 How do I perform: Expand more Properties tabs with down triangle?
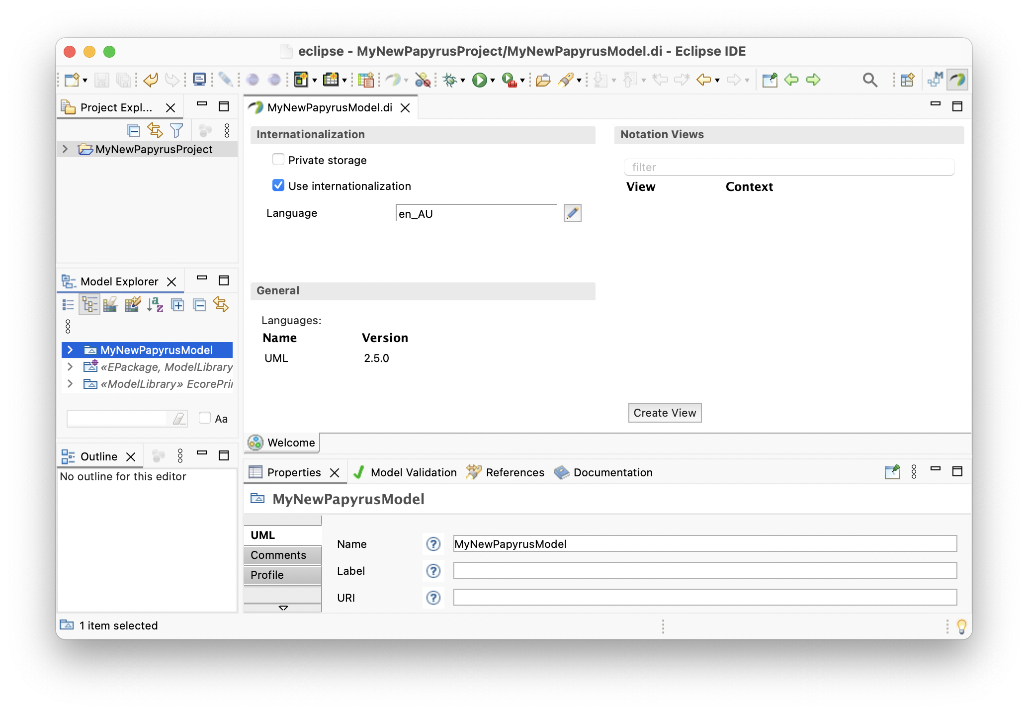tap(283, 608)
